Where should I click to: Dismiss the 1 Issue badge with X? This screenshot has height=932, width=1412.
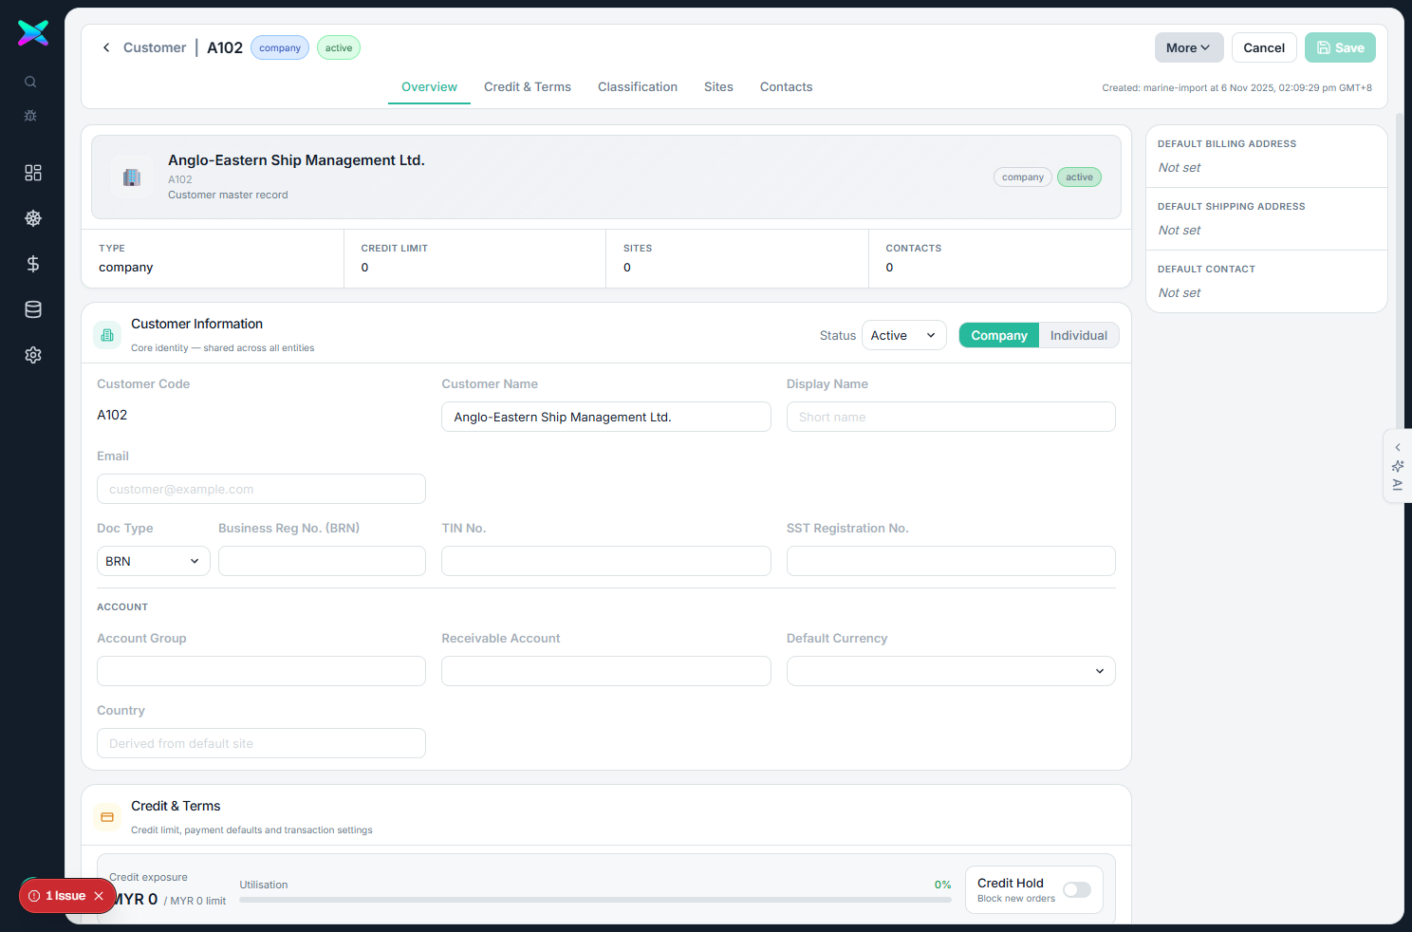[x=99, y=896]
